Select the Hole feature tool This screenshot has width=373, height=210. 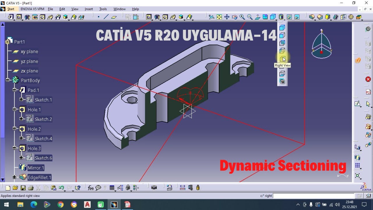coord(42,17)
